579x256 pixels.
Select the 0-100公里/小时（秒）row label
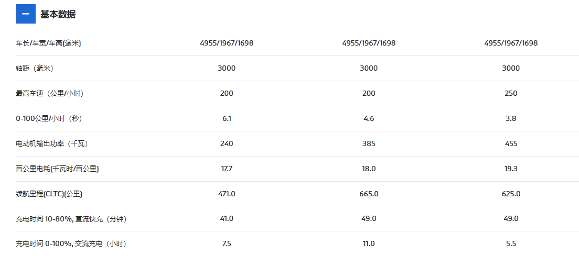coord(48,119)
